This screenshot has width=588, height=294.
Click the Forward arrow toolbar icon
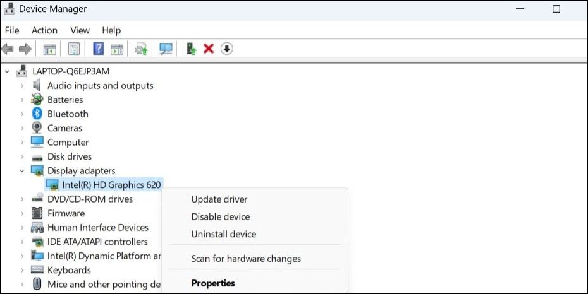point(25,49)
